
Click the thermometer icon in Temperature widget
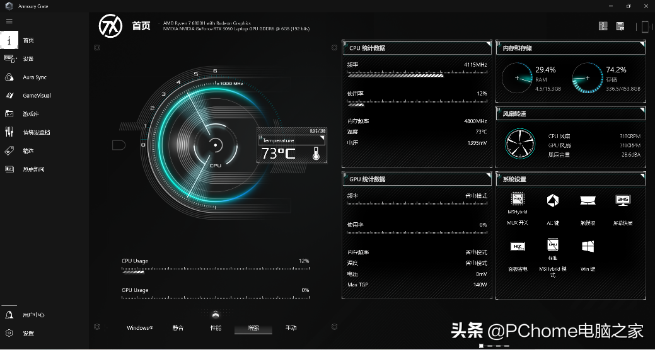[x=316, y=153]
